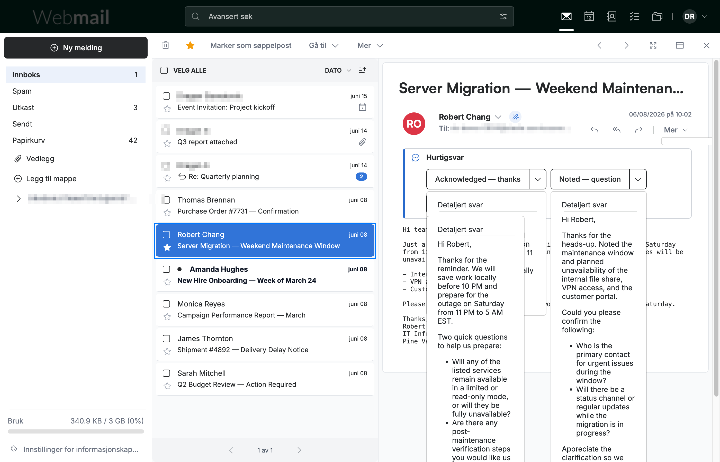Open advanced search filter options icon

[x=503, y=16]
